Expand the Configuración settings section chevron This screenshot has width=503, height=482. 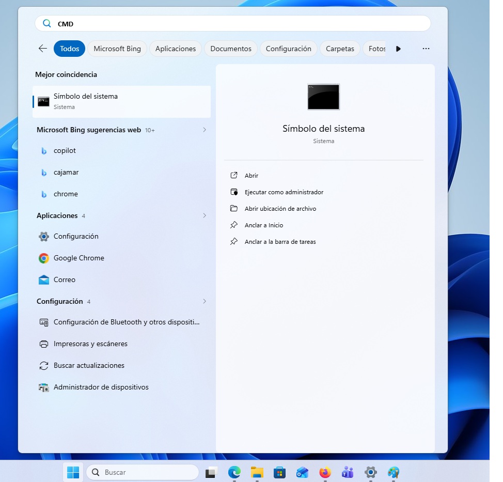(x=205, y=301)
